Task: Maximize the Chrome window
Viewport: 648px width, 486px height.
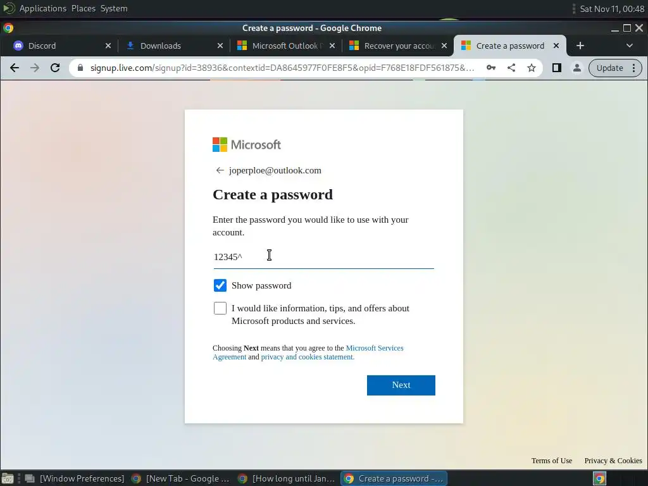Action: click(x=627, y=28)
